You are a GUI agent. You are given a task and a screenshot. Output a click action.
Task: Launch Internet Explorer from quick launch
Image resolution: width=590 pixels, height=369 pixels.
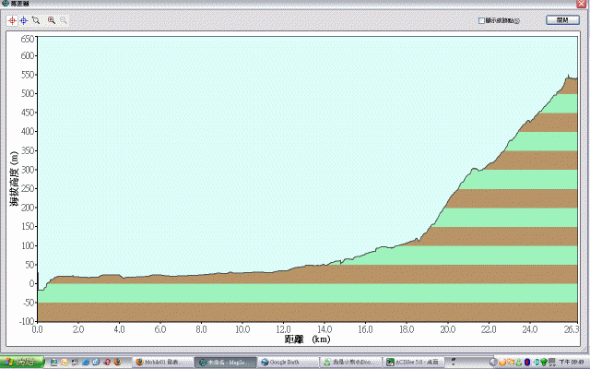point(86,362)
